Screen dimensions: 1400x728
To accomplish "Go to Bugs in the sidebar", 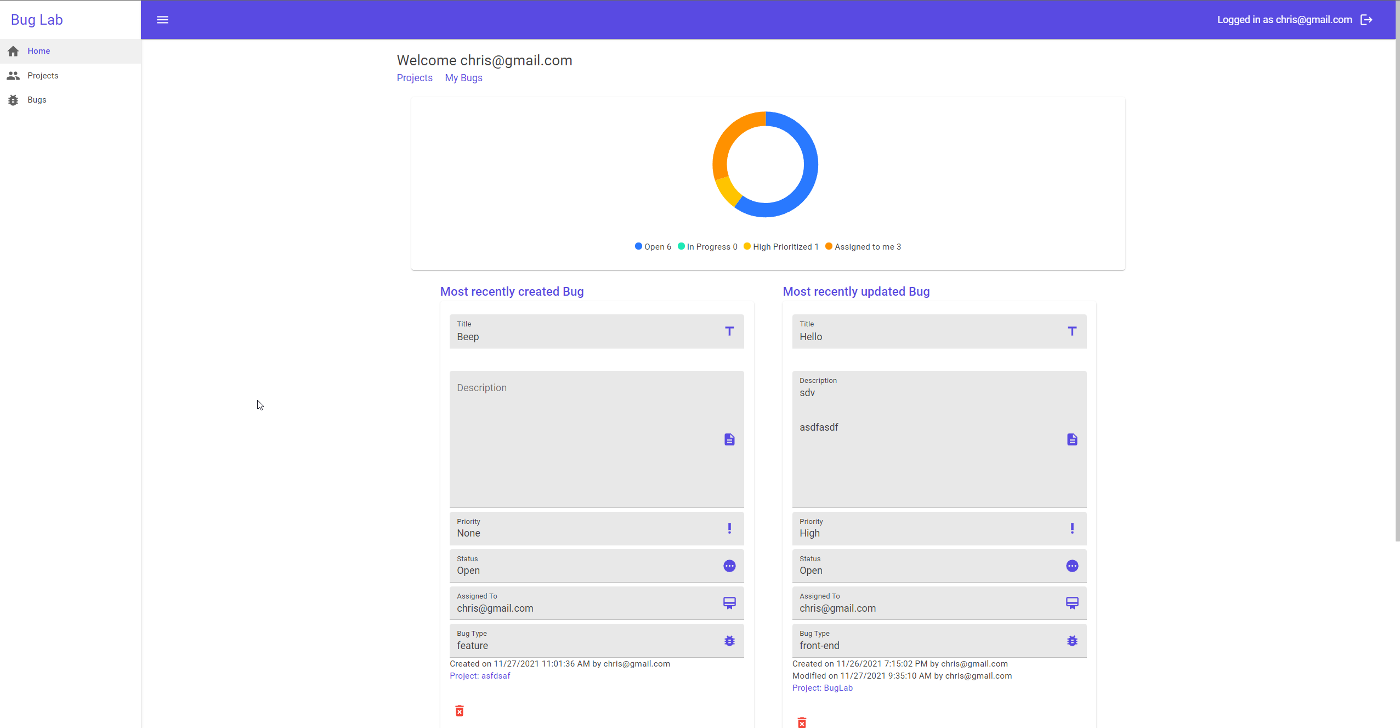I will click(x=37, y=100).
